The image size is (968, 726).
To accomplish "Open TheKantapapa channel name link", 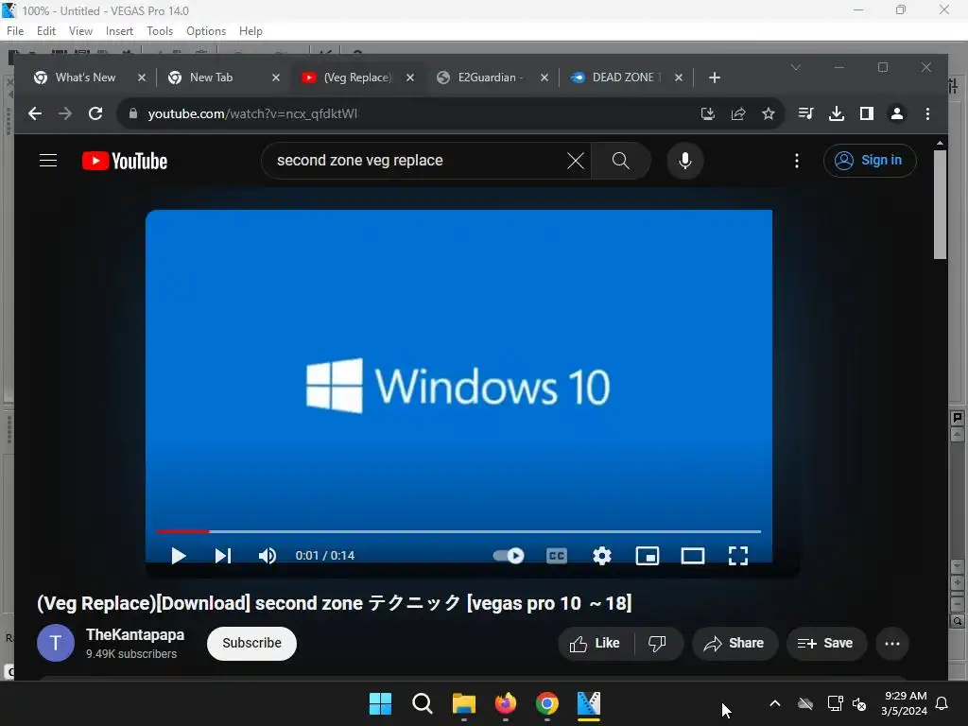I will (x=135, y=634).
